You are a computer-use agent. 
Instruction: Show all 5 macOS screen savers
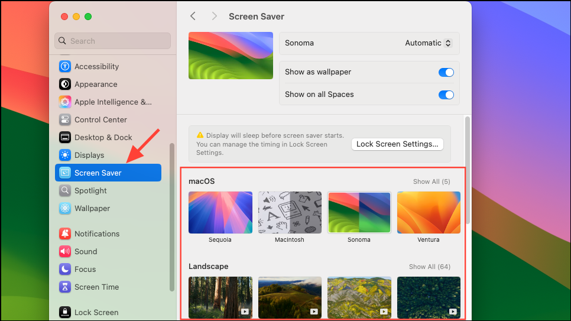pos(432,181)
